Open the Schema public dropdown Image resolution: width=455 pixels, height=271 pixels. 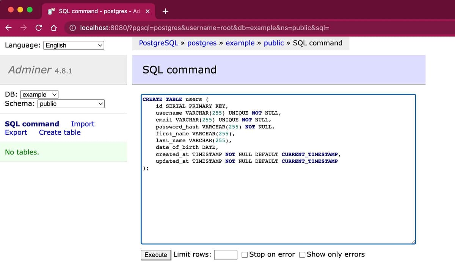tap(71, 104)
